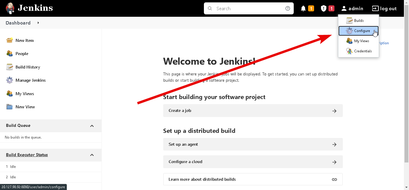
Task: Click the arrow icon on Create a job
Action: (x=334, y=111)
